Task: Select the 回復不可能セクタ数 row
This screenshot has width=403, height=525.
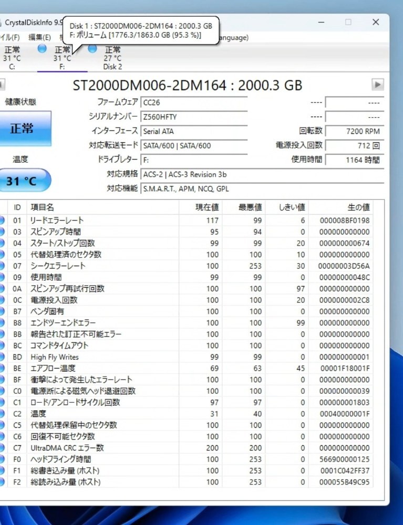Action: click(186, 437)
